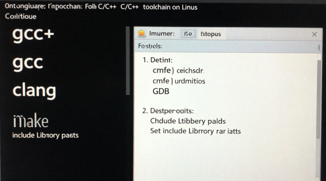Click the 'Imumer:' title label
Image resolution: width=326 pixels, height=181 pixels.
(162, 33)
